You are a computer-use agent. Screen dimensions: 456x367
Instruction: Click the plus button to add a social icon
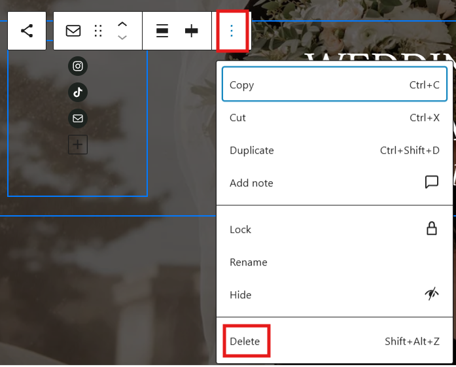click(78, 145)
